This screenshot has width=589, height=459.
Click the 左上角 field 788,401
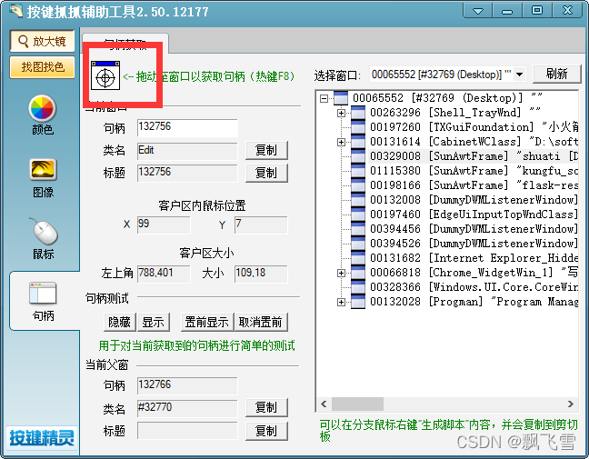(164, 274)
